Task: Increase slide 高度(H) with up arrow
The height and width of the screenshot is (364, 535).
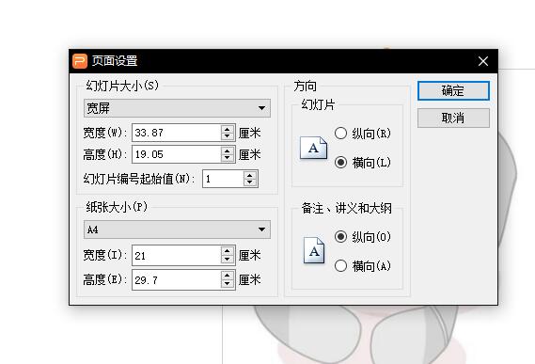Action: point(228,150)
